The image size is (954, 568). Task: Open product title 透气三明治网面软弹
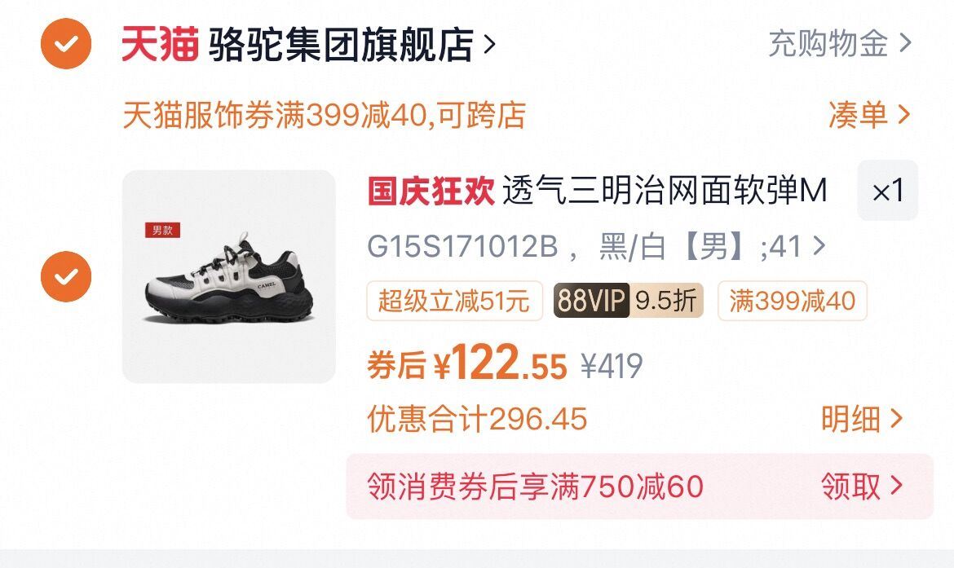pyautogui.click(x=665, y=191)
